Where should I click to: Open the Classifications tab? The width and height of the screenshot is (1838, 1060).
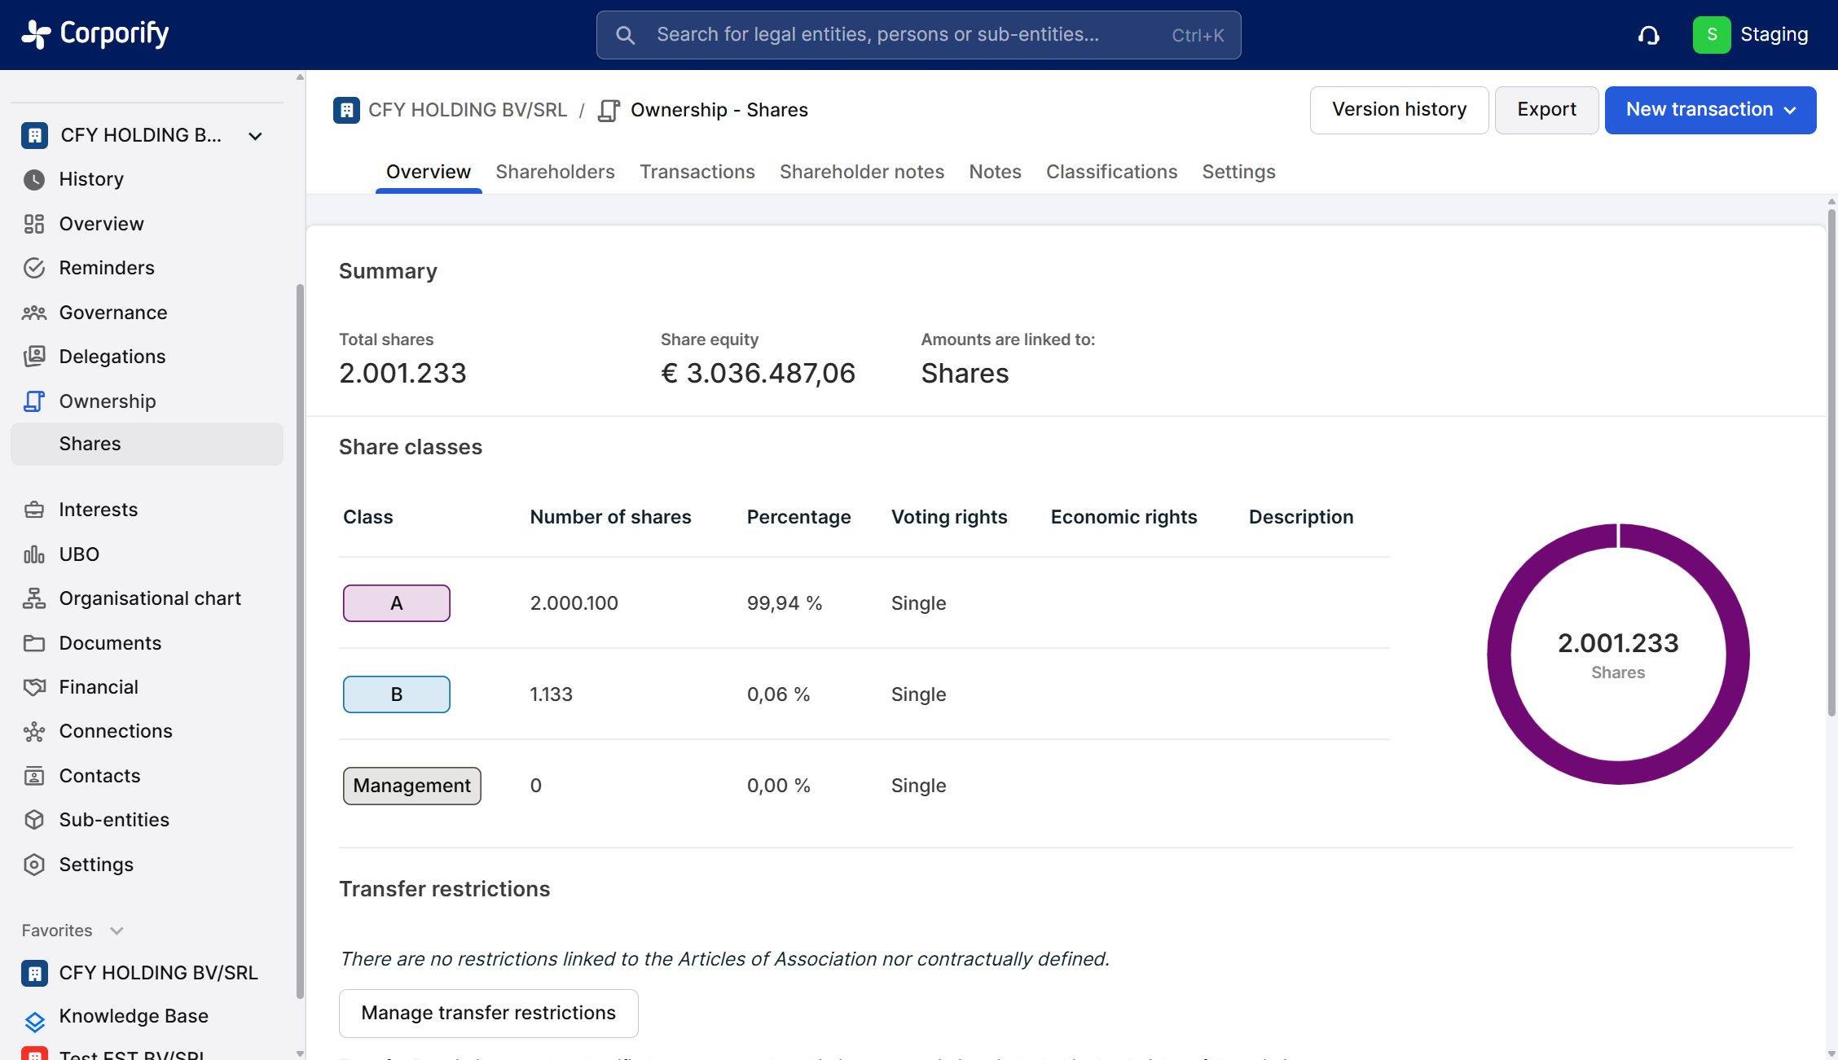pos(1111,172)
